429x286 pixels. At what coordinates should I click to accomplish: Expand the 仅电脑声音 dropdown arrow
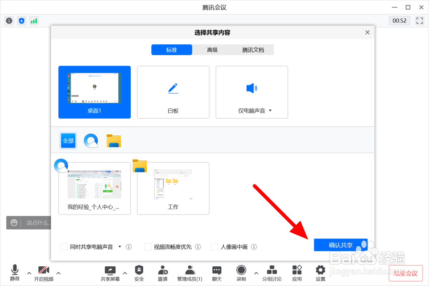270,110
